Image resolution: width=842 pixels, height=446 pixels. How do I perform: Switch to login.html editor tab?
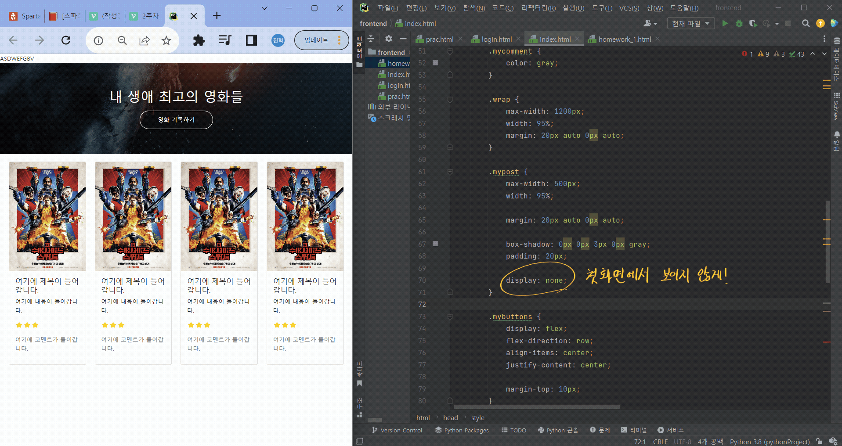[496, 39]
